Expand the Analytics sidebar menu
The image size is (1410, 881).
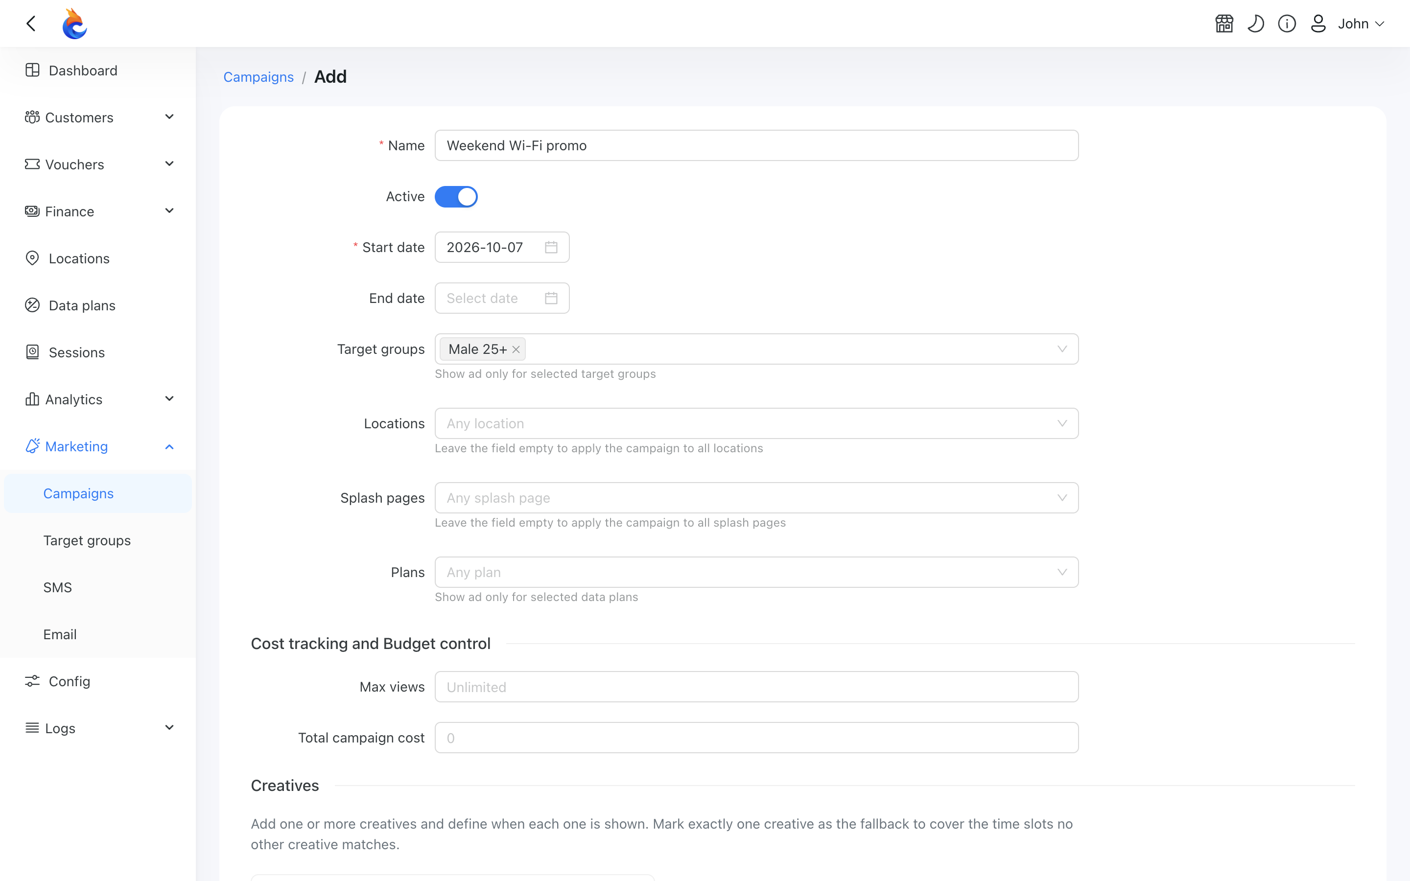click(98, 399)
